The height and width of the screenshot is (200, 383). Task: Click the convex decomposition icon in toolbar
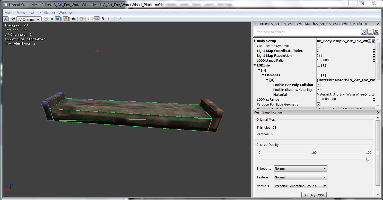pyautogui.click(x=81, y=19)
